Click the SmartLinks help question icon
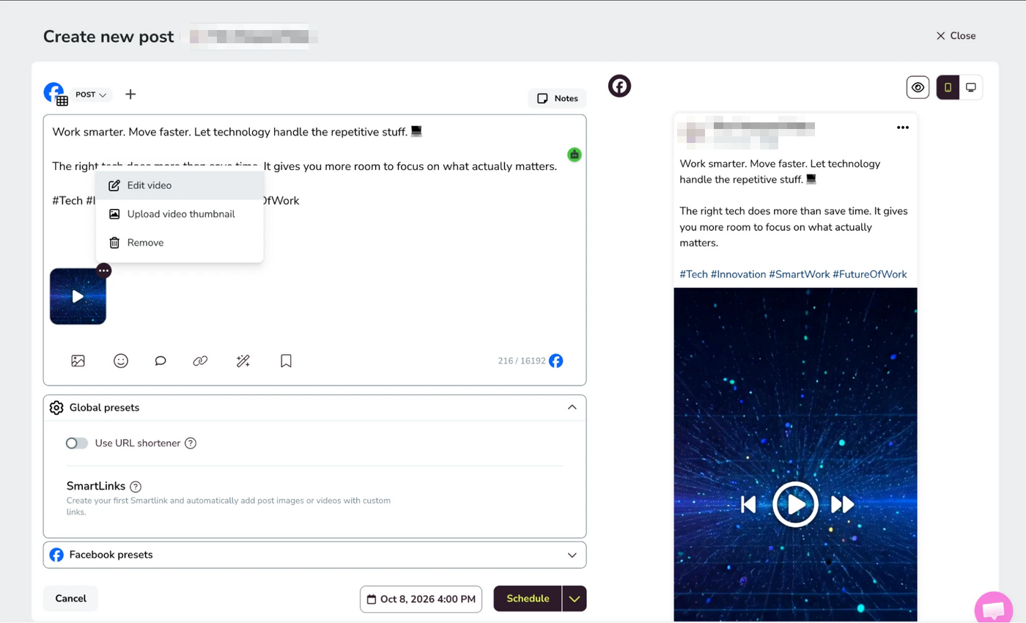Viewport: 1026px width, 623px height. [136, 486]
